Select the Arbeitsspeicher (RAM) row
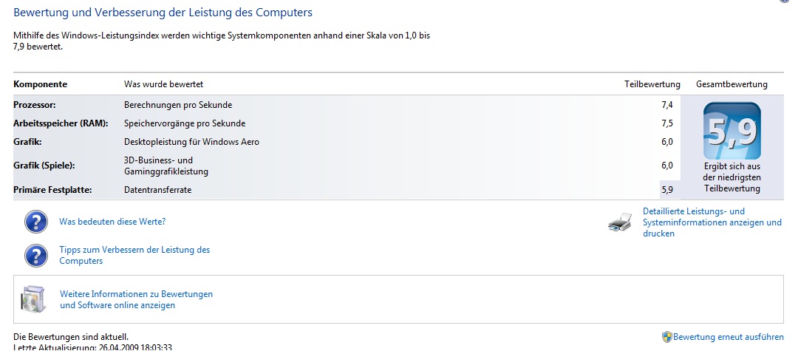This screenshot has height=351, width=798. 347,123
